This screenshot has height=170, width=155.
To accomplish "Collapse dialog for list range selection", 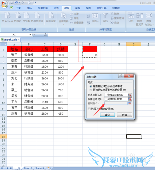I will tap(130, 95).
